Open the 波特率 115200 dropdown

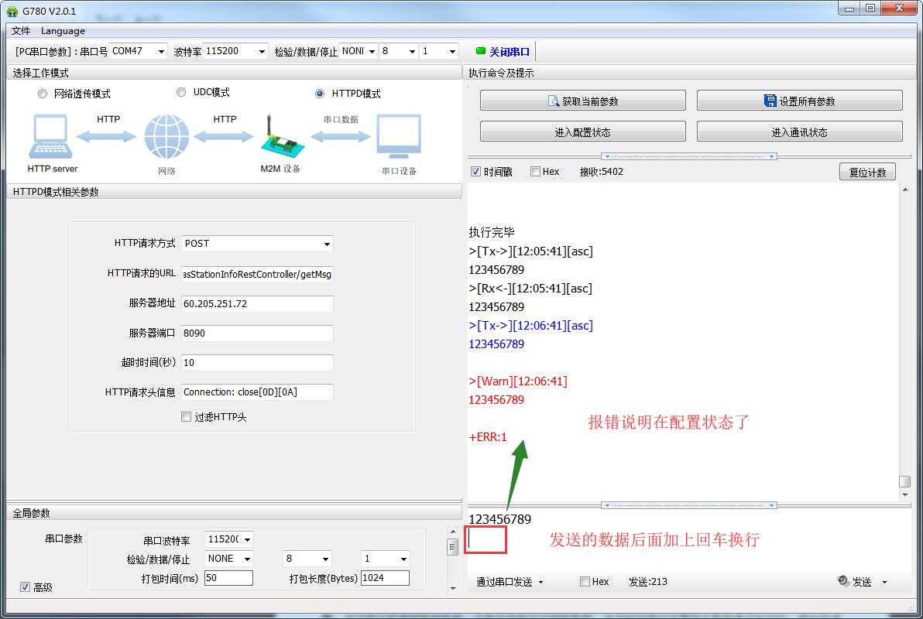pyautogui.click(x=261, y=52)
